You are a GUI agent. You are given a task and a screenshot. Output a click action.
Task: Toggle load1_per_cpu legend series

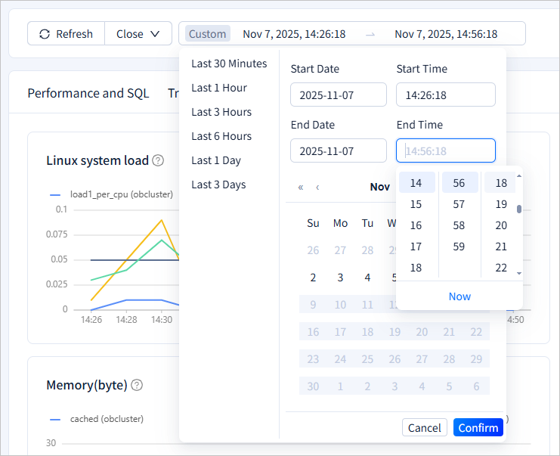[111, 194]
